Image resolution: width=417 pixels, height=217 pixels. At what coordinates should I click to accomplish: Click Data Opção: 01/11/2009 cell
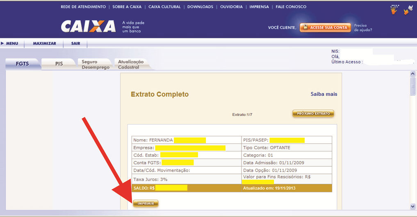pyautogui.click(x=287, y=170)
